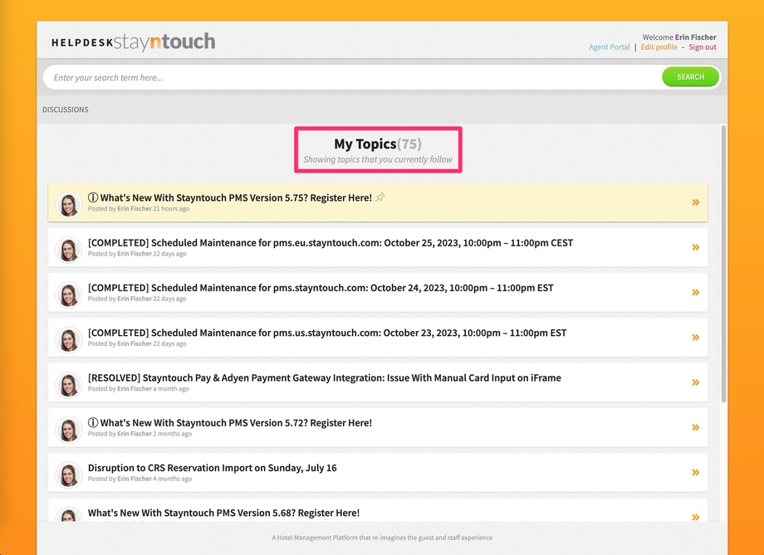The image size is (764, 555).
Task: Open pms.stayntouch.com October 24 maintenance topic
Action: click(x=321, y=288)
